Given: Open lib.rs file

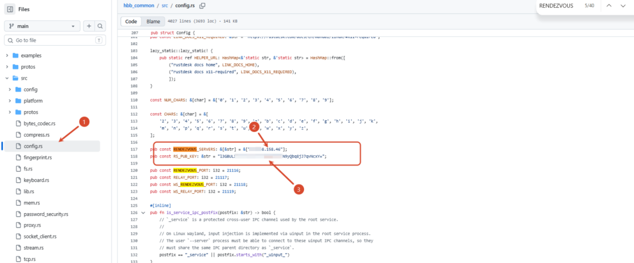Looking at the screenshot, I should [x=29, y=191].
